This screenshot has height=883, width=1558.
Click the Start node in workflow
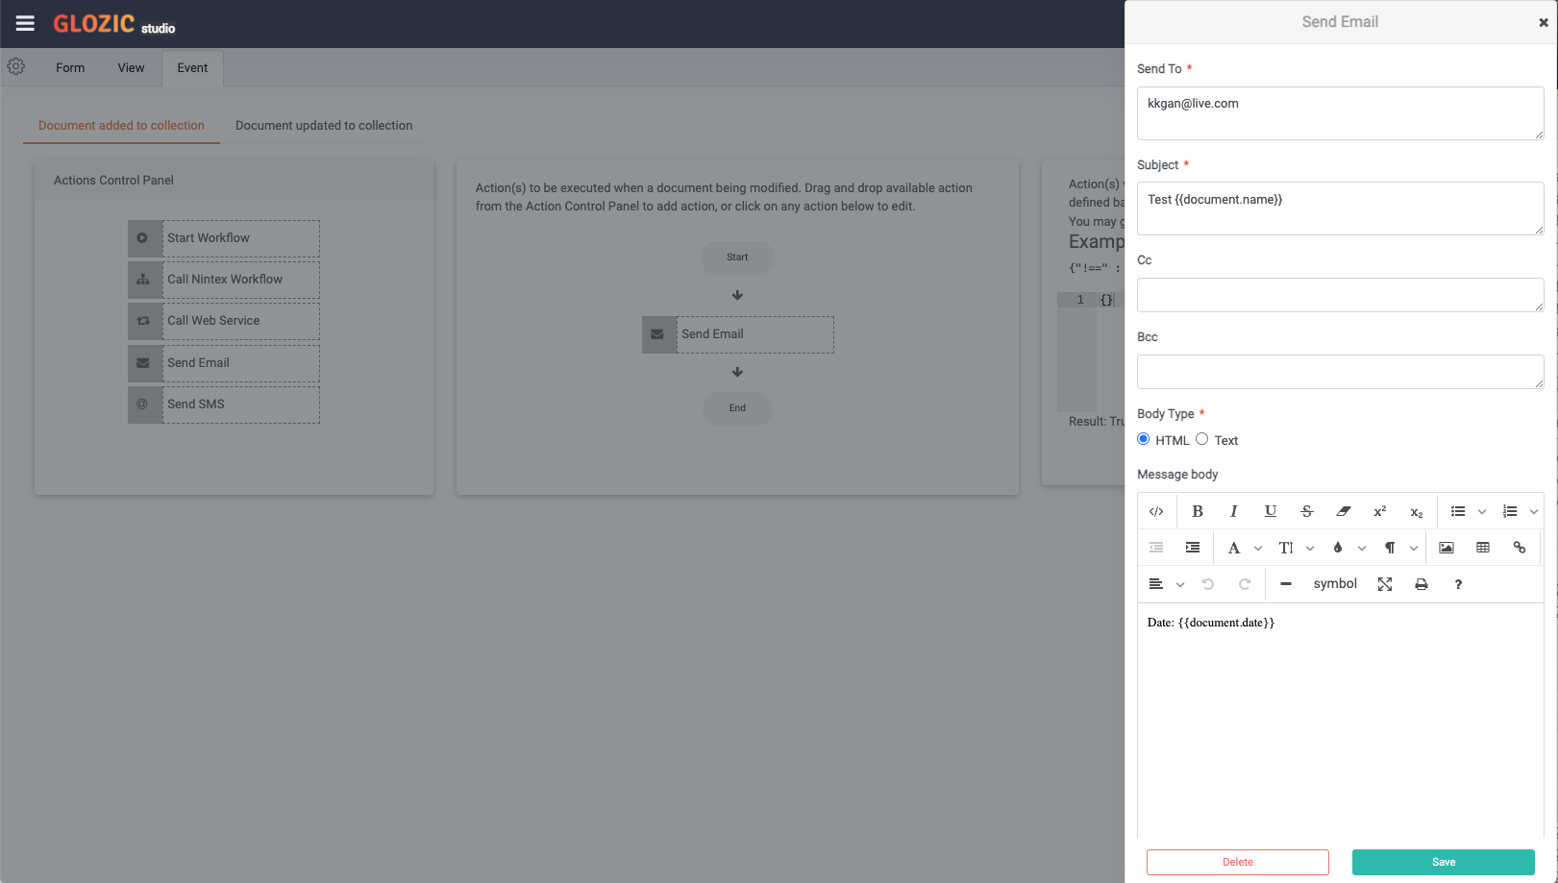click(x=737, y=258)
